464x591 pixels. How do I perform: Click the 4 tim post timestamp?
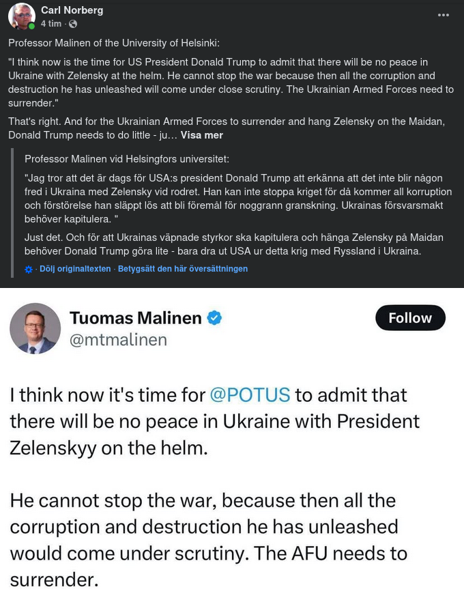[x=51, y=24]
